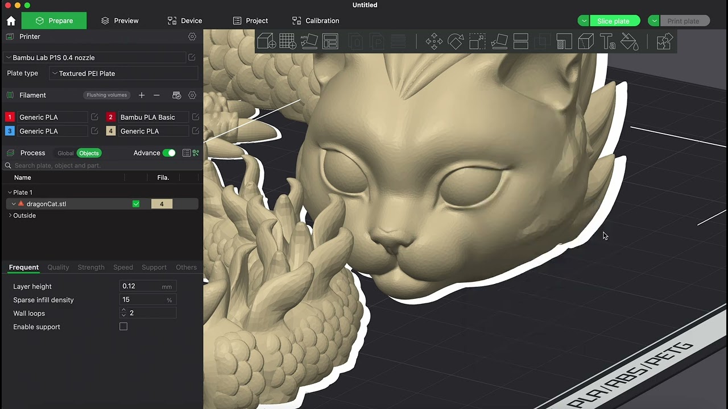
Task: Select the Text shape tool
Action: 607,41
